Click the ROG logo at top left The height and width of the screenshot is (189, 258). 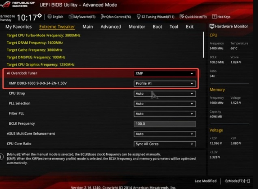pos(5,4)
